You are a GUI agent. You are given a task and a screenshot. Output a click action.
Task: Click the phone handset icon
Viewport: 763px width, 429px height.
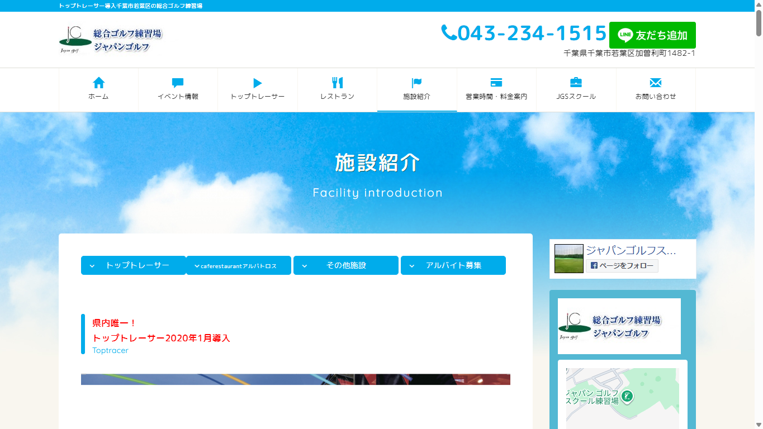pyautogui.click(x=448, y=32)
